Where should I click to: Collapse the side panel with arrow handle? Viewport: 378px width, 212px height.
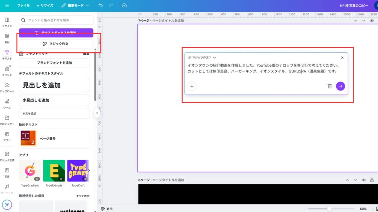click(97, 113)
